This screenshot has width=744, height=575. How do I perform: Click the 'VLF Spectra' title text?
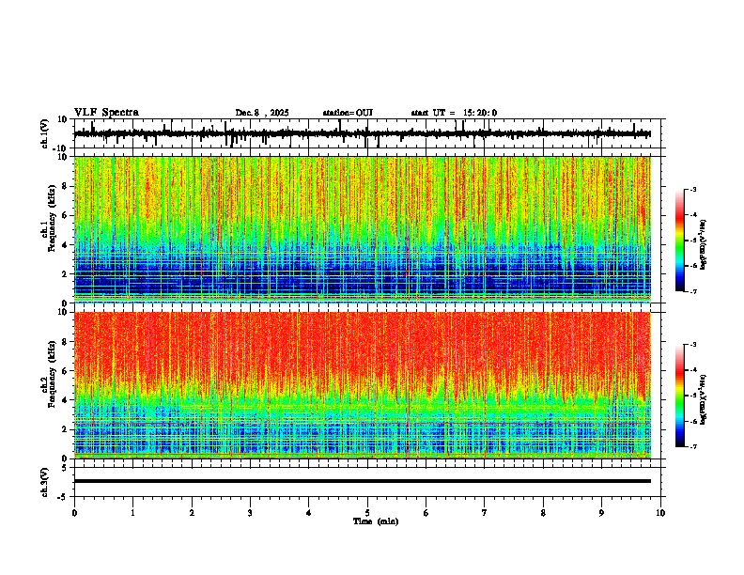click(x=106, y=113)
